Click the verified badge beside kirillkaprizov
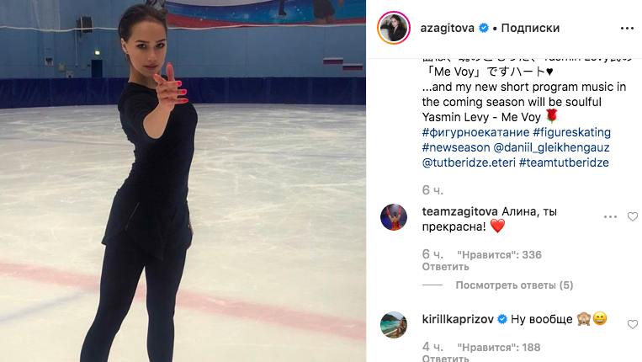 pyautogui.click(x=502, y=319)
